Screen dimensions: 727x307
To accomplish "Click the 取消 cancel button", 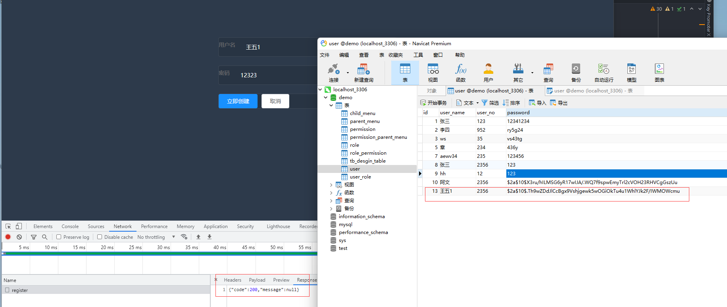I will 275,101.
